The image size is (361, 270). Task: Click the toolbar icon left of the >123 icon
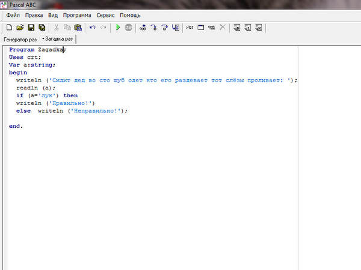click(176, 28)
